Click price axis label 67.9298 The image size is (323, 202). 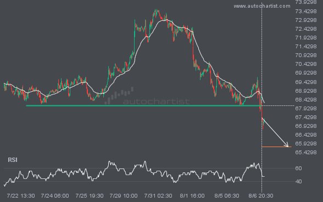pos(305,109)
